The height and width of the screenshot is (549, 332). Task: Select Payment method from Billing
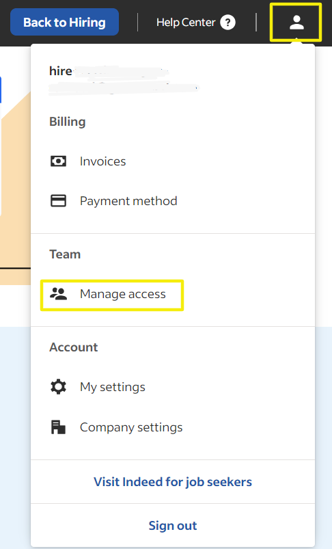128,201
